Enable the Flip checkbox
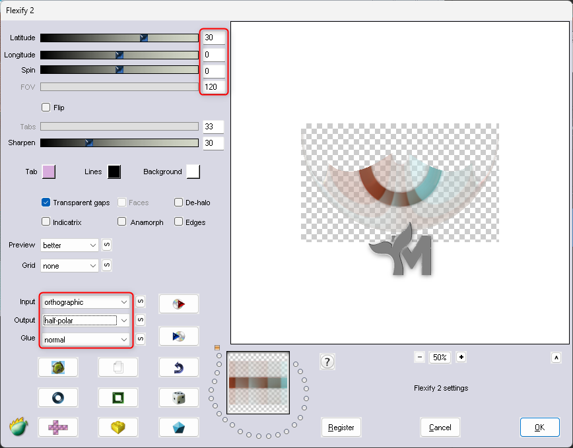 (46, 108)
